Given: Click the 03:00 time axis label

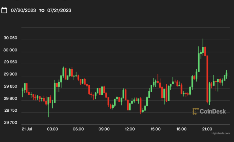Looking at the screenshot, I should point(53,129).
